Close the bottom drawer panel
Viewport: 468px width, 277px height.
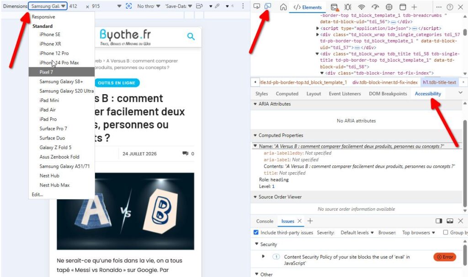[x=461, y=221]
